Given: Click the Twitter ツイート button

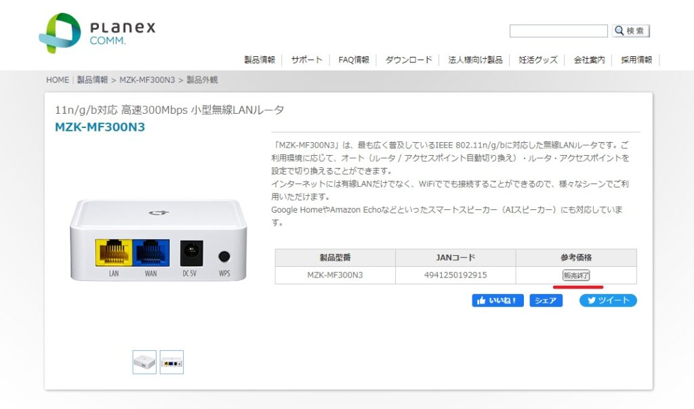Looking at the screenshot, I should coord(608,301).
